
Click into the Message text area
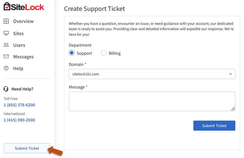[151, 101]
